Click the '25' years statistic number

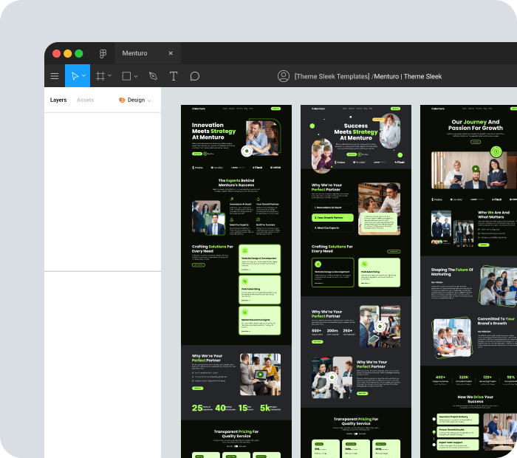point(197,408)
